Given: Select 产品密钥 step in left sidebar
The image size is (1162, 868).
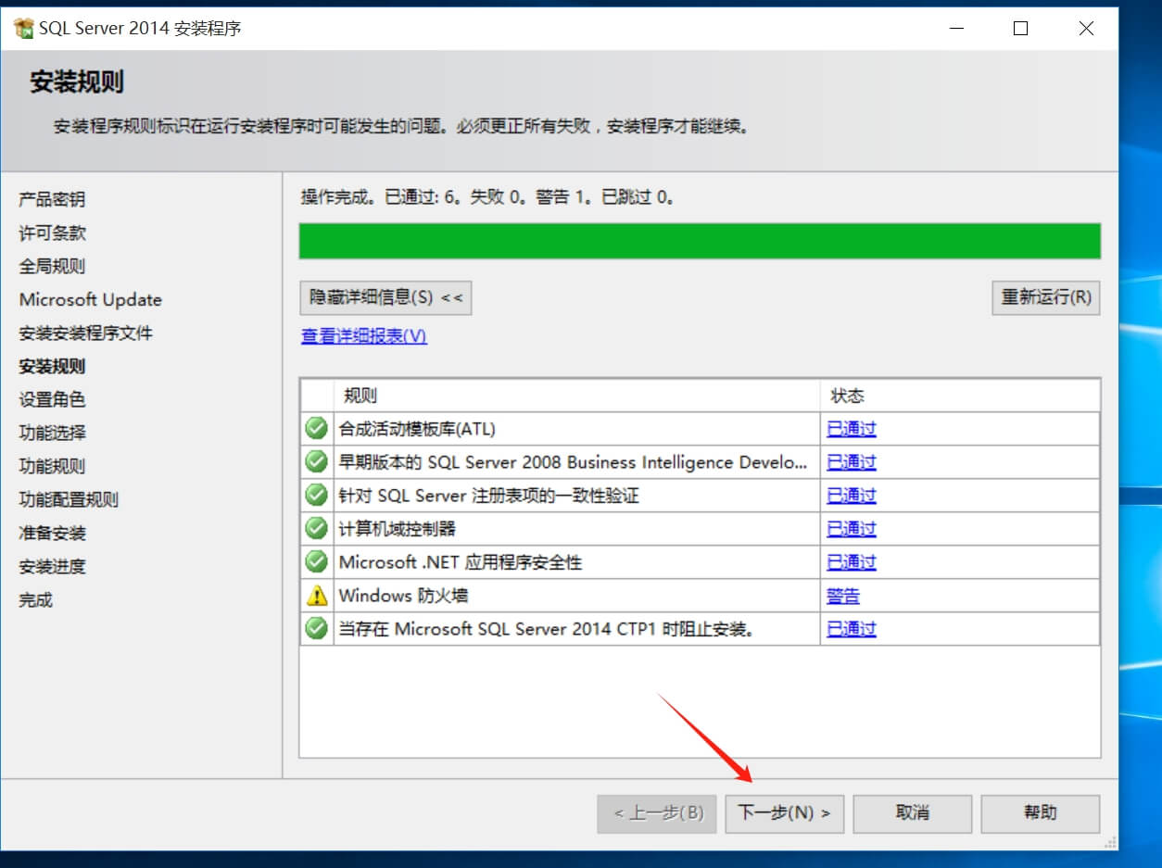Looking at the screenshot, I should 52,200.
